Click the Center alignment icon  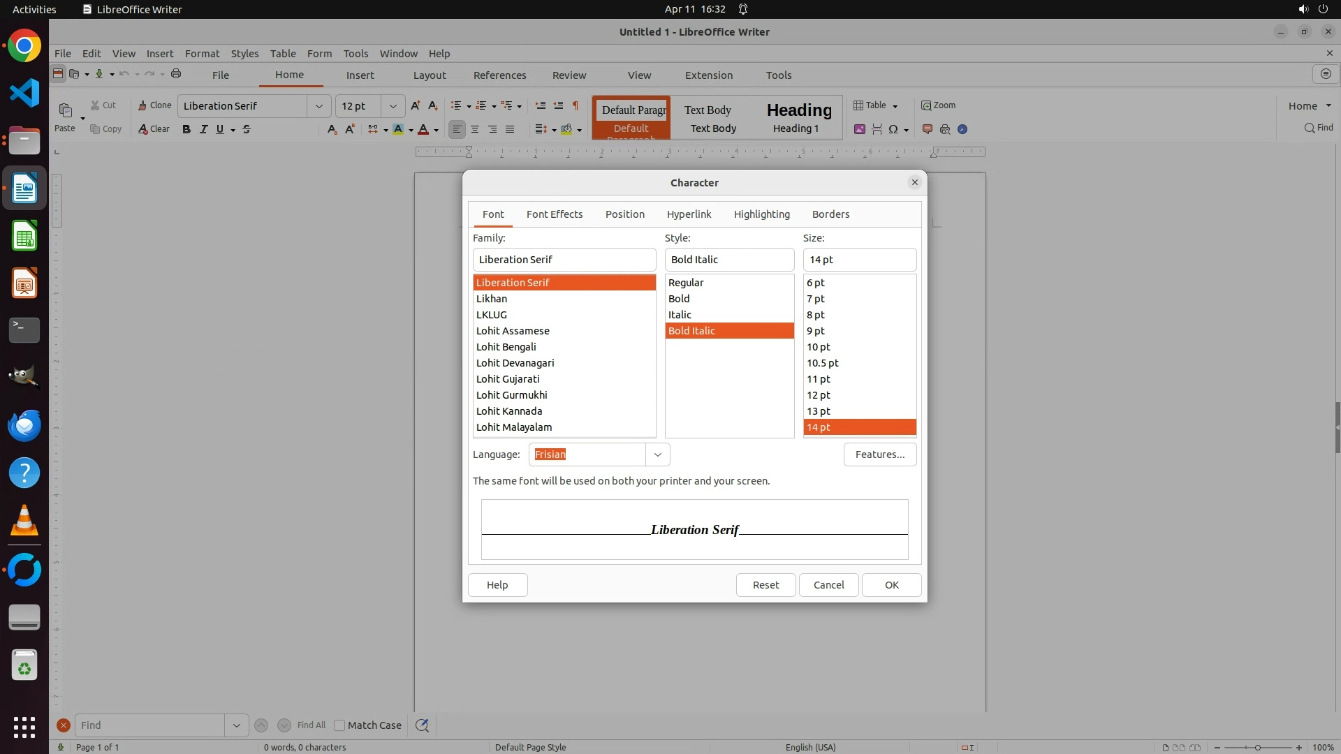coord(475,129)
